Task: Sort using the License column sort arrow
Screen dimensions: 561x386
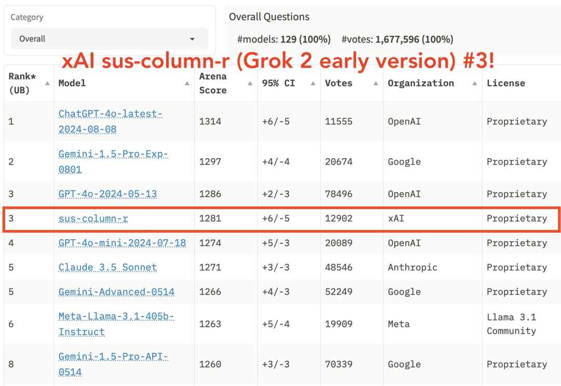Action: pos(556,83)
